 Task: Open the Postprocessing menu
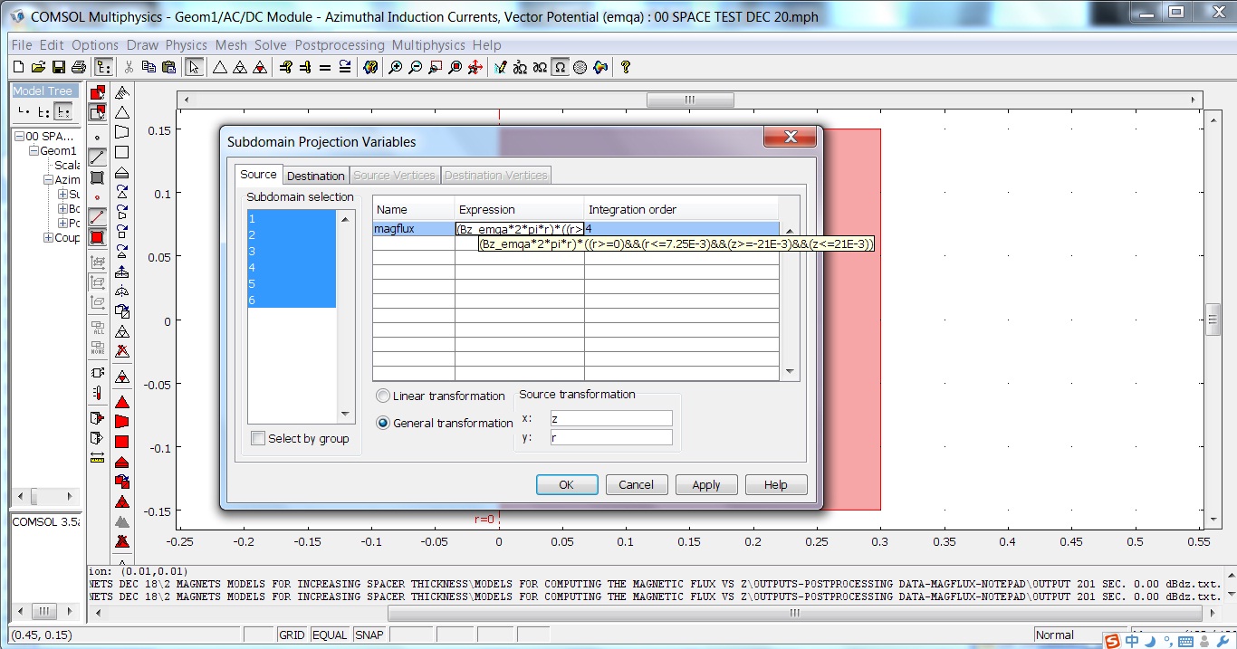point(339,45)
